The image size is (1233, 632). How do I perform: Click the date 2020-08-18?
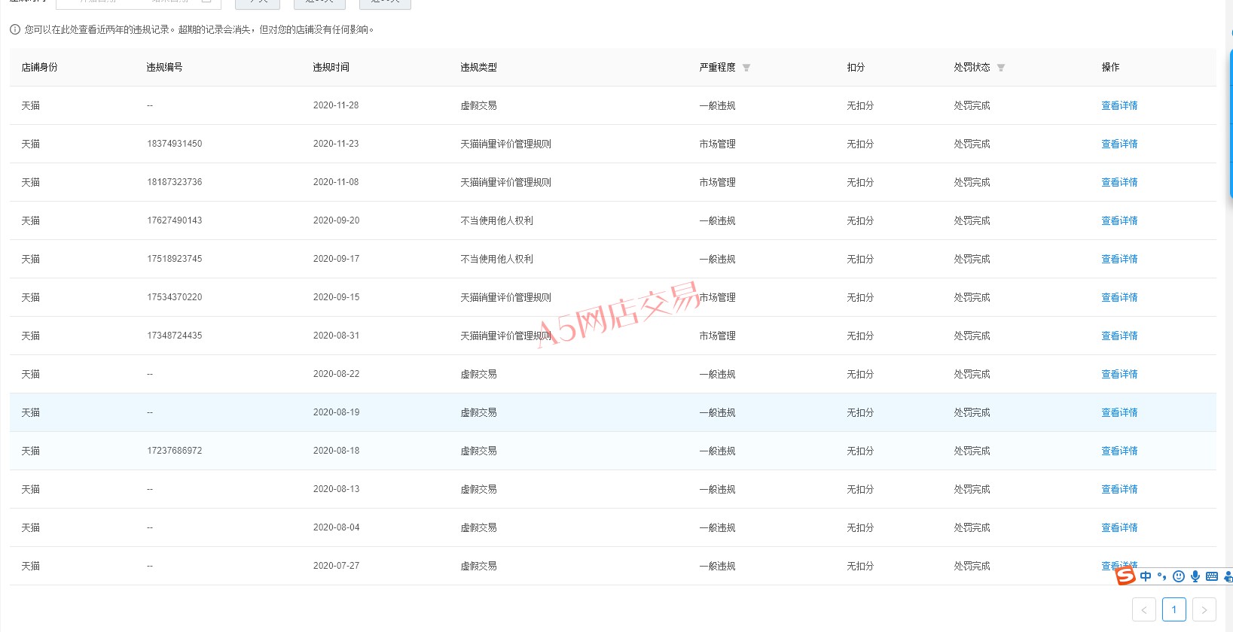click(x=337, y=451)
